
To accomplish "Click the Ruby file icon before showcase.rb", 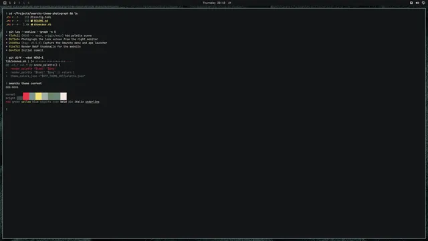I will (31, 25).
